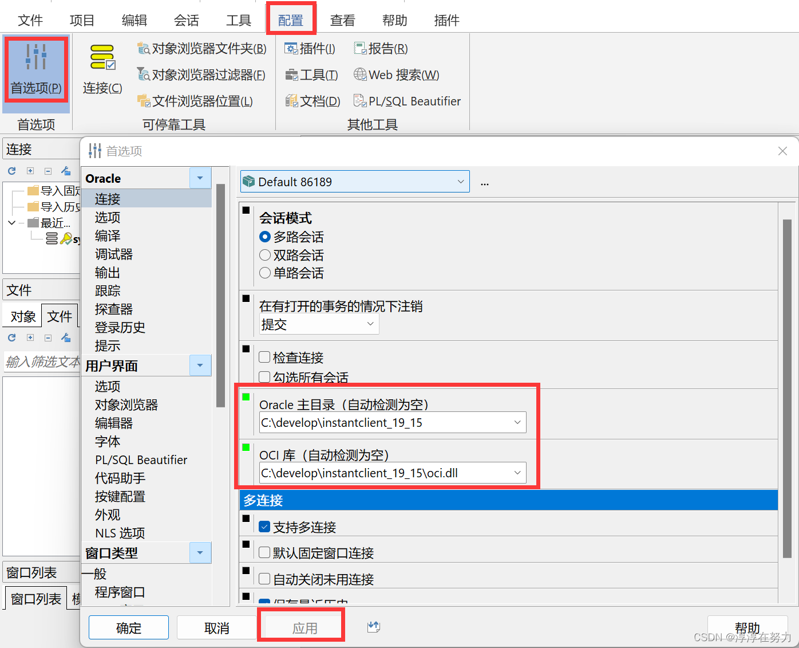Switch to the 对象 tab in sidebar
The height and width of the screenshot is (648, 799).
coord(22,316)
